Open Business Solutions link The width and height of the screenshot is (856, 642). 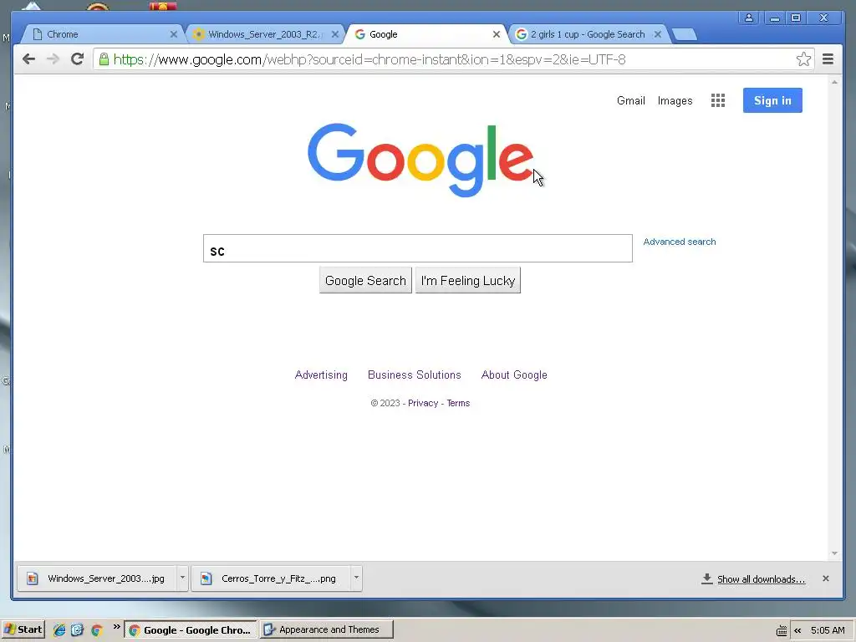tap(415, 375)
